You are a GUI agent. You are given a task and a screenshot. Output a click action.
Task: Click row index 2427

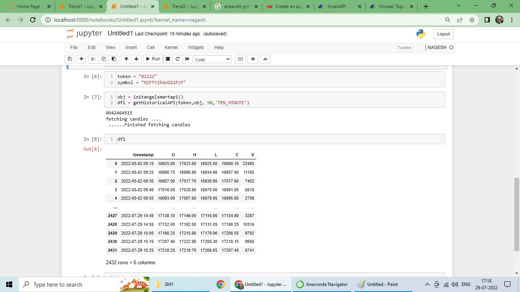click(x=112, y=216)
